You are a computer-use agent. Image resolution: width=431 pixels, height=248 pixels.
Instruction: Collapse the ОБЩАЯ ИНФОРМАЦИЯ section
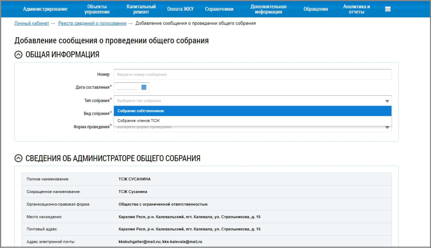click(x=19, y=55)
